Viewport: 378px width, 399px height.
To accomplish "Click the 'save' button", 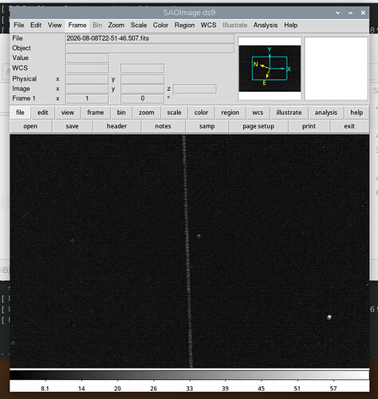I will [72, 126].
